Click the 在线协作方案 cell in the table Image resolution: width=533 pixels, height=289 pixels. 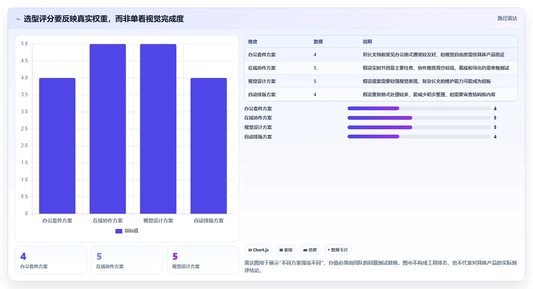click(262, 68)
